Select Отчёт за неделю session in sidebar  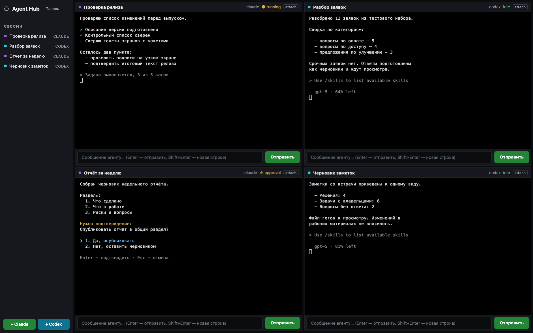[37, 56]
